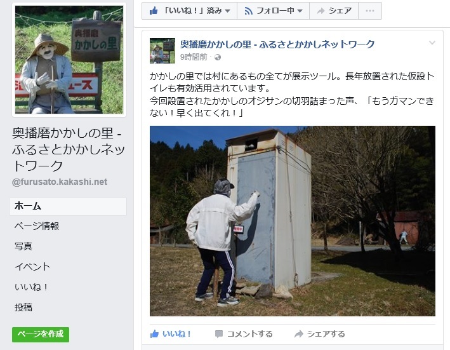
Task: Click the thumbs-up icon in Liked button
Action: click(154, 11)
